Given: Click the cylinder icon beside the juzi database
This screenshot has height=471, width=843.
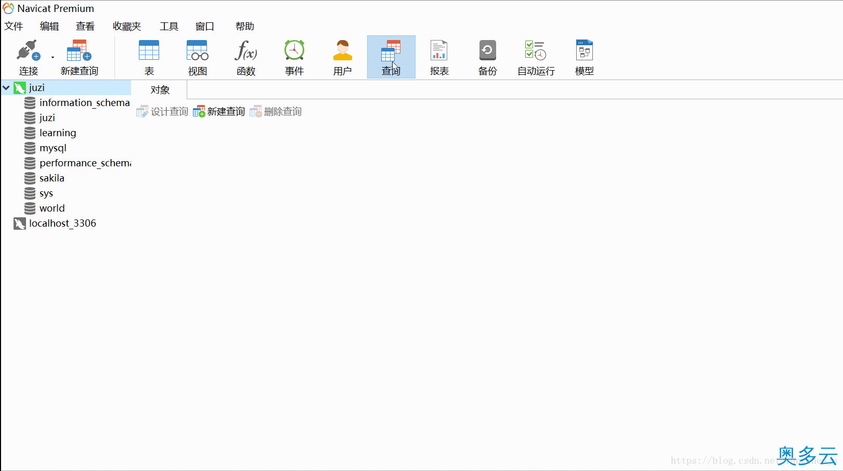Looking at the screenshot, I should coord(30,118).
